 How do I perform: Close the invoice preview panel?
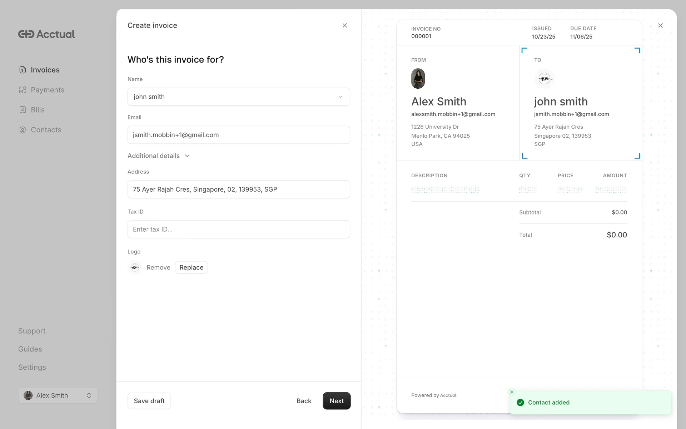click(660, 25)
